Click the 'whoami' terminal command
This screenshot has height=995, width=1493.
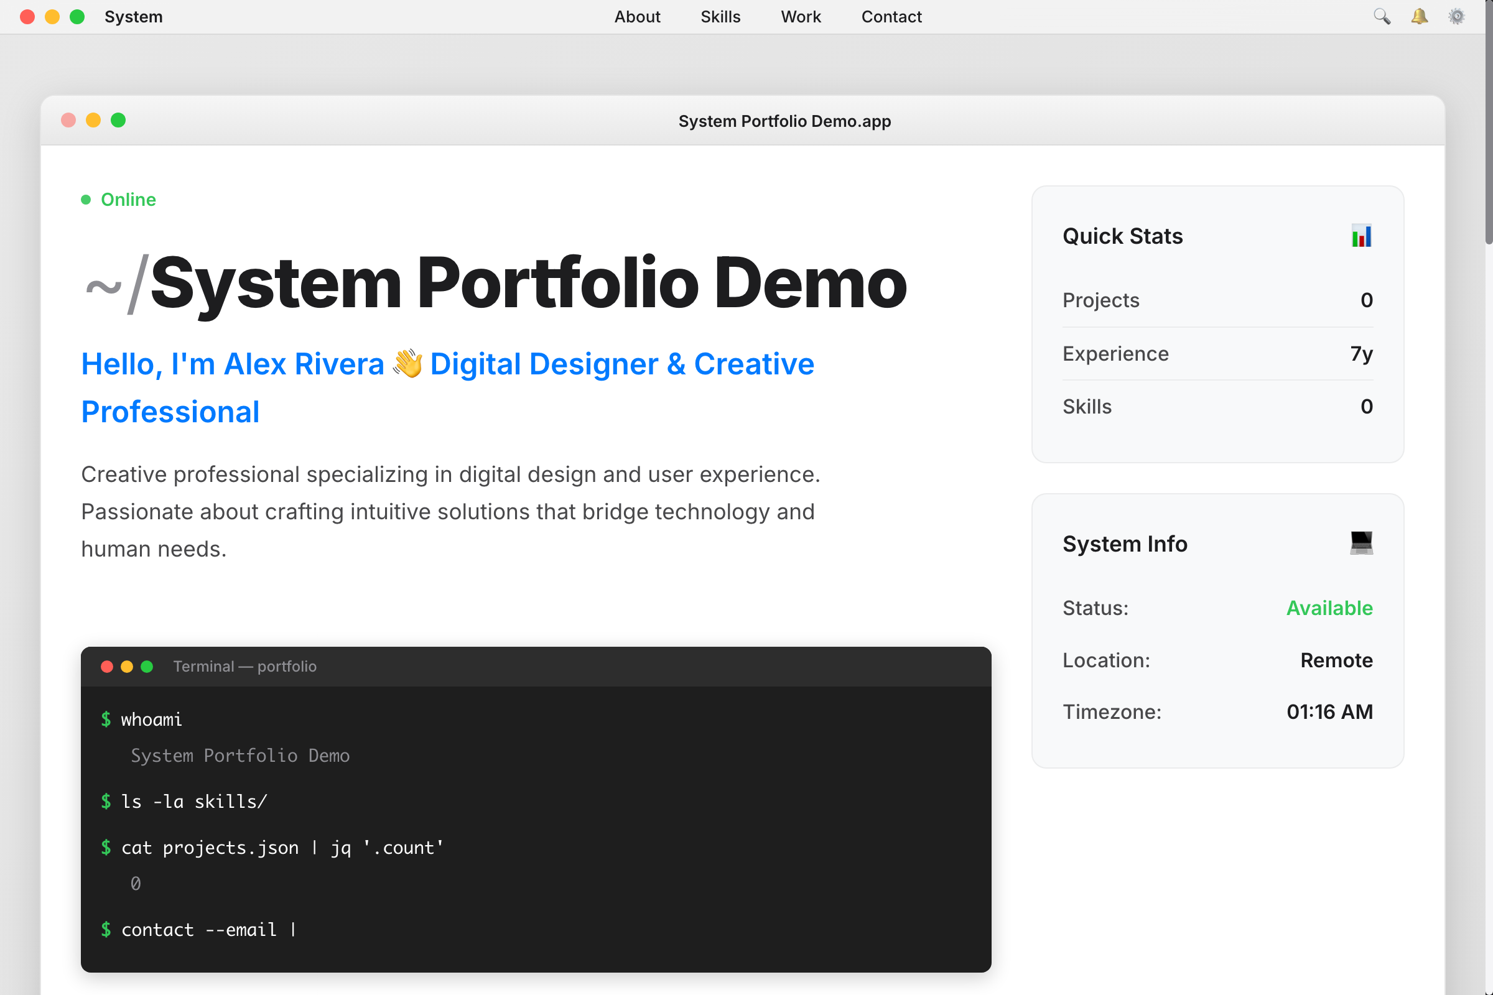click(x=151, y=720)
